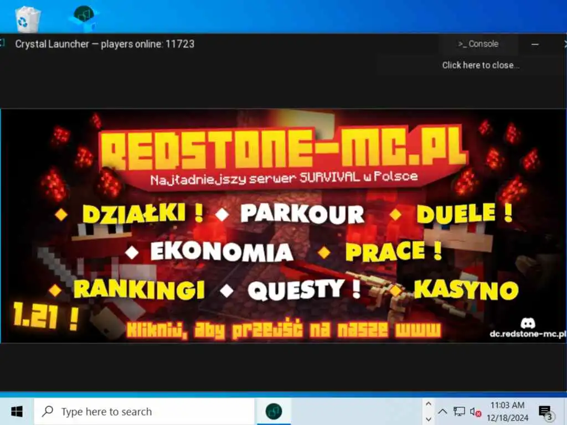Click the redstone-mc.pl banner advertisement
The height and width of the screenshot is (425, 567).
tap(283, 226)
